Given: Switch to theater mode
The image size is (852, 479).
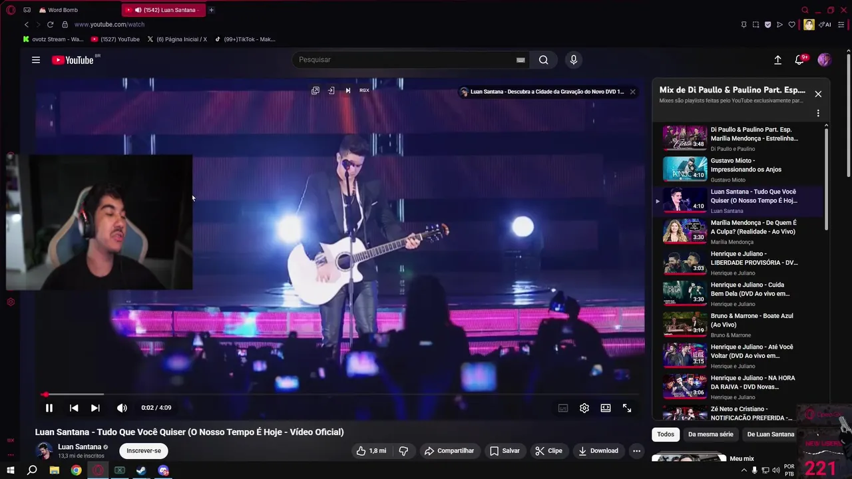Looking at the screenshot, I should click(606, 408).
